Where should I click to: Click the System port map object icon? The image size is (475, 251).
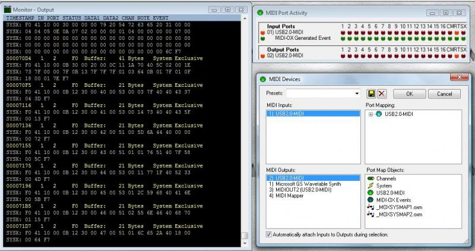pyautogui.click(x=370, y=186)
